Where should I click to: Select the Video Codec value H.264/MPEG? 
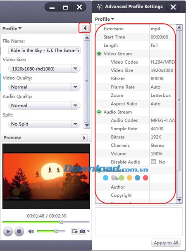point(163,62)
